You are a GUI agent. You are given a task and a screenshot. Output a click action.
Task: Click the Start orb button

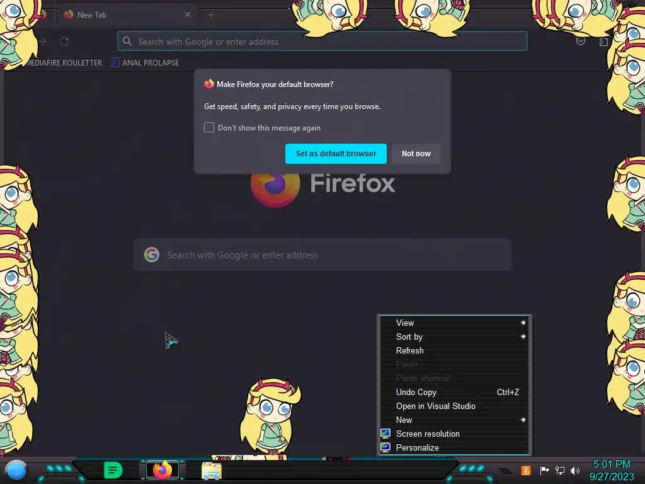[x=16, y=470]
